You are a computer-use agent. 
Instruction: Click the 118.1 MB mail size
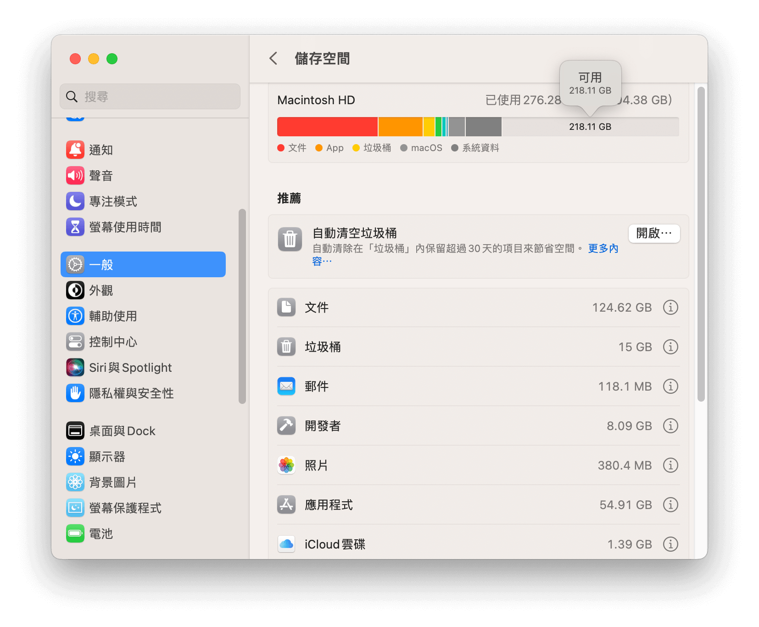pos(625,386)
